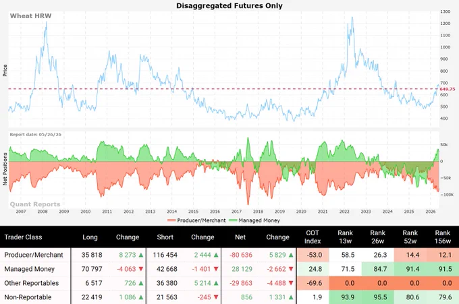Click the Disaggregated Futures Only heading
This screenshot has width=459, height=304.
point(230,5)
